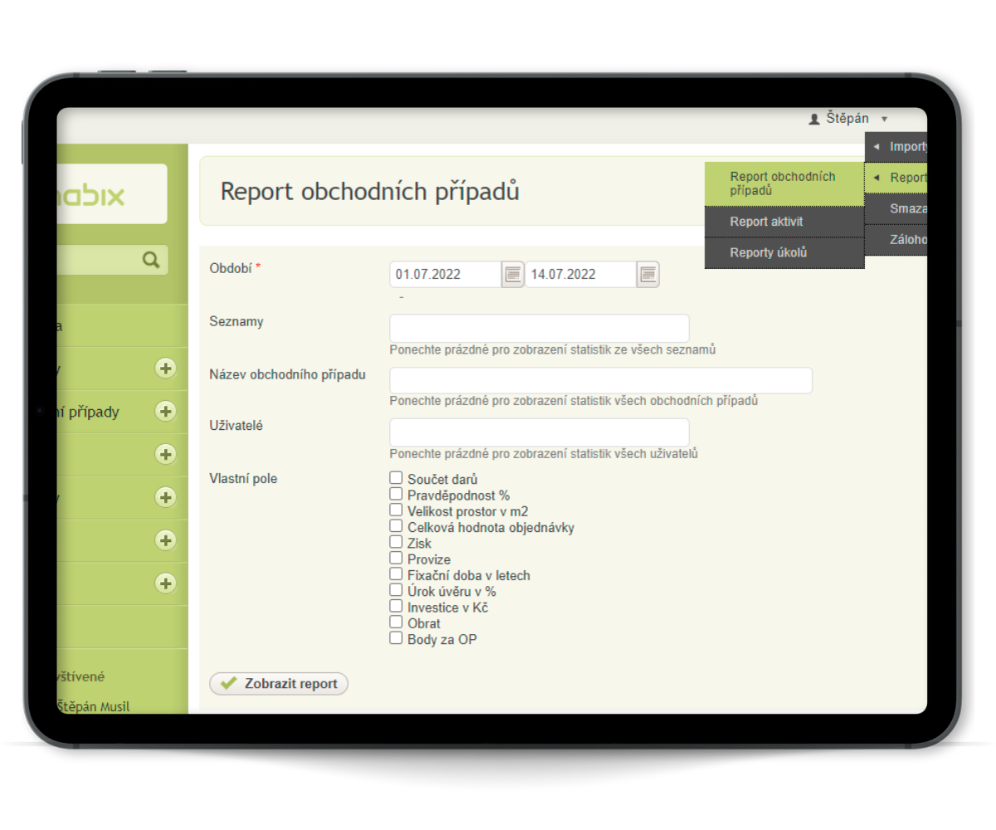Select Report obchodních případů menu item

coord(784,183)
